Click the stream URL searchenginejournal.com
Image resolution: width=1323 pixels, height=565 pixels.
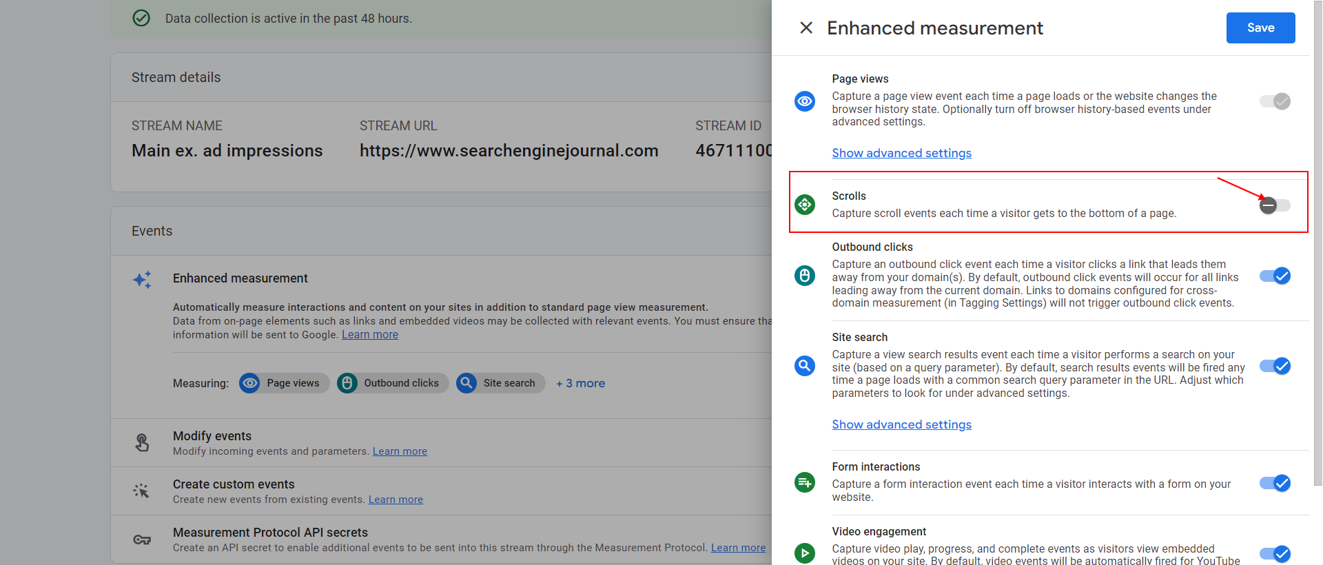coord(509,150)
